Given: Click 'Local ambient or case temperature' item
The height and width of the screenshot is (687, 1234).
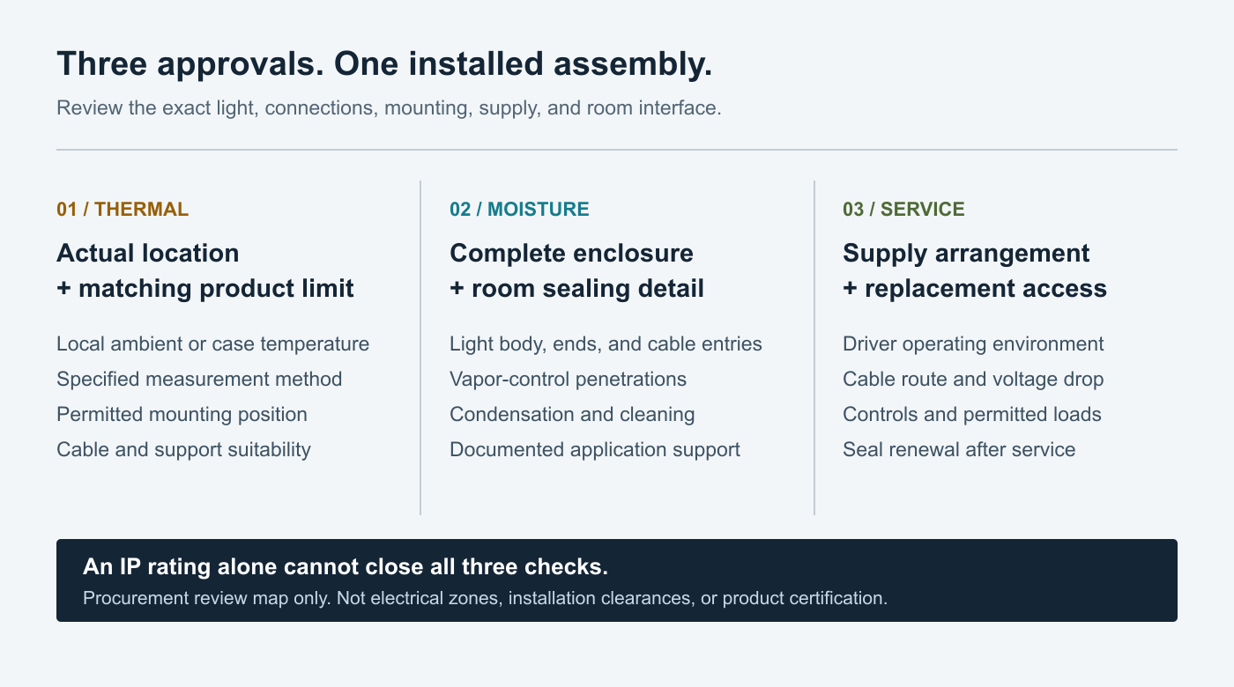Looking at the screenshot, I should (x=212, y=344).
